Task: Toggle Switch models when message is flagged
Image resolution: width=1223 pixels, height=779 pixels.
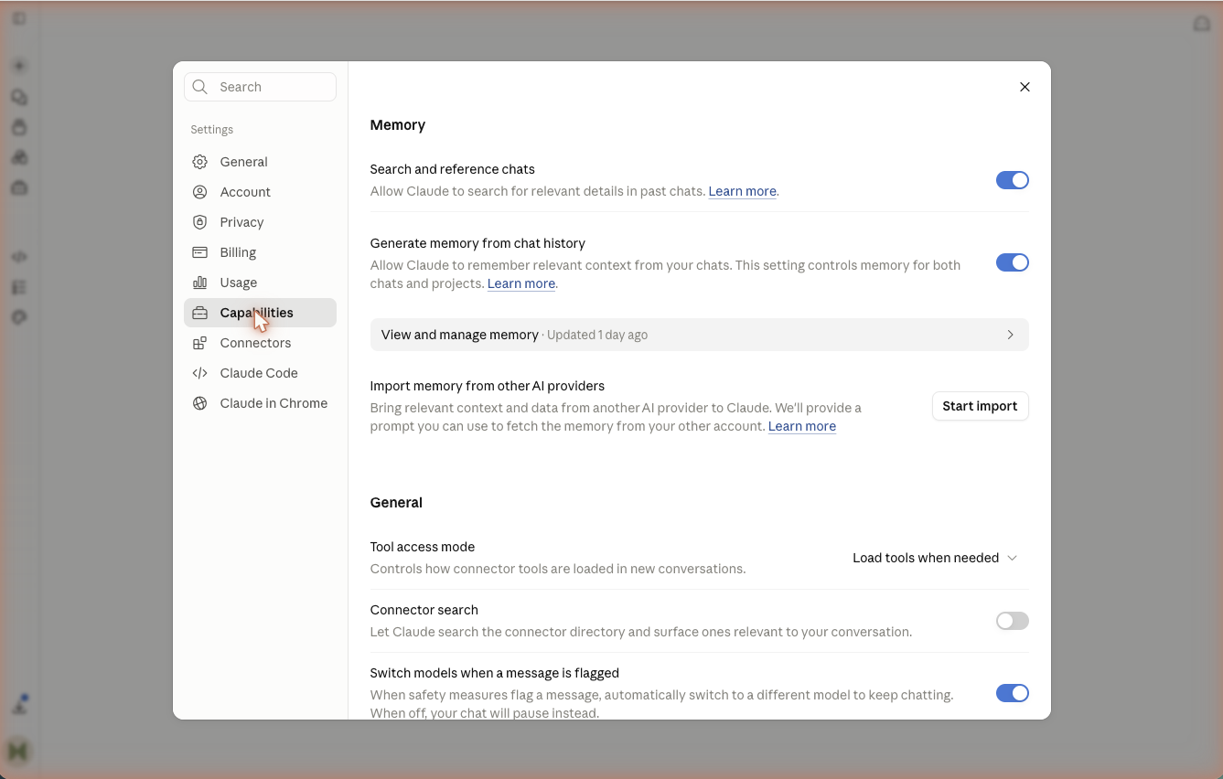Action: coord(1013,693)
